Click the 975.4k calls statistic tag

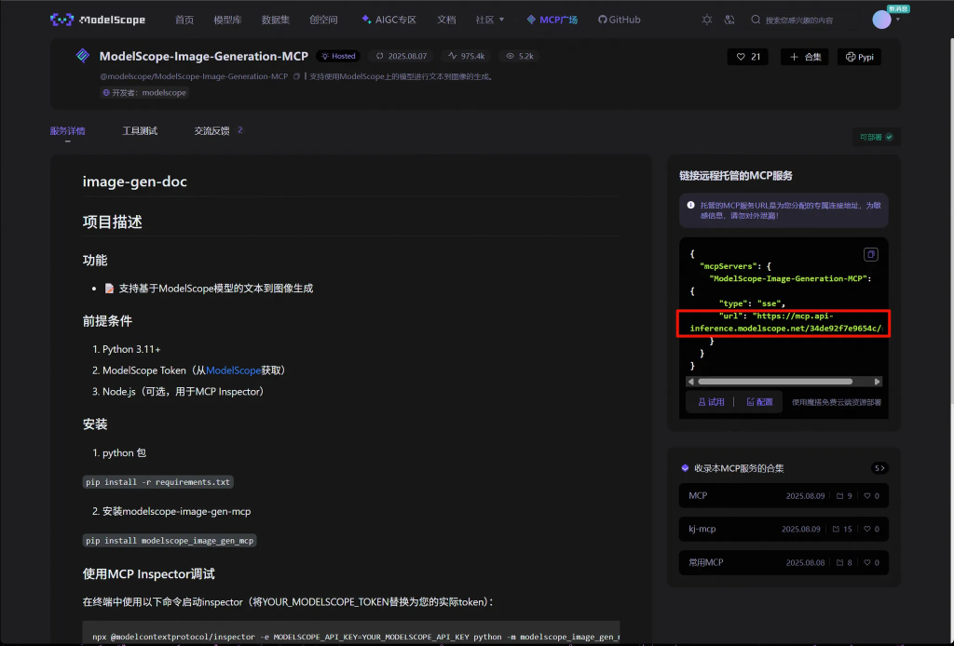click(467, 56)
